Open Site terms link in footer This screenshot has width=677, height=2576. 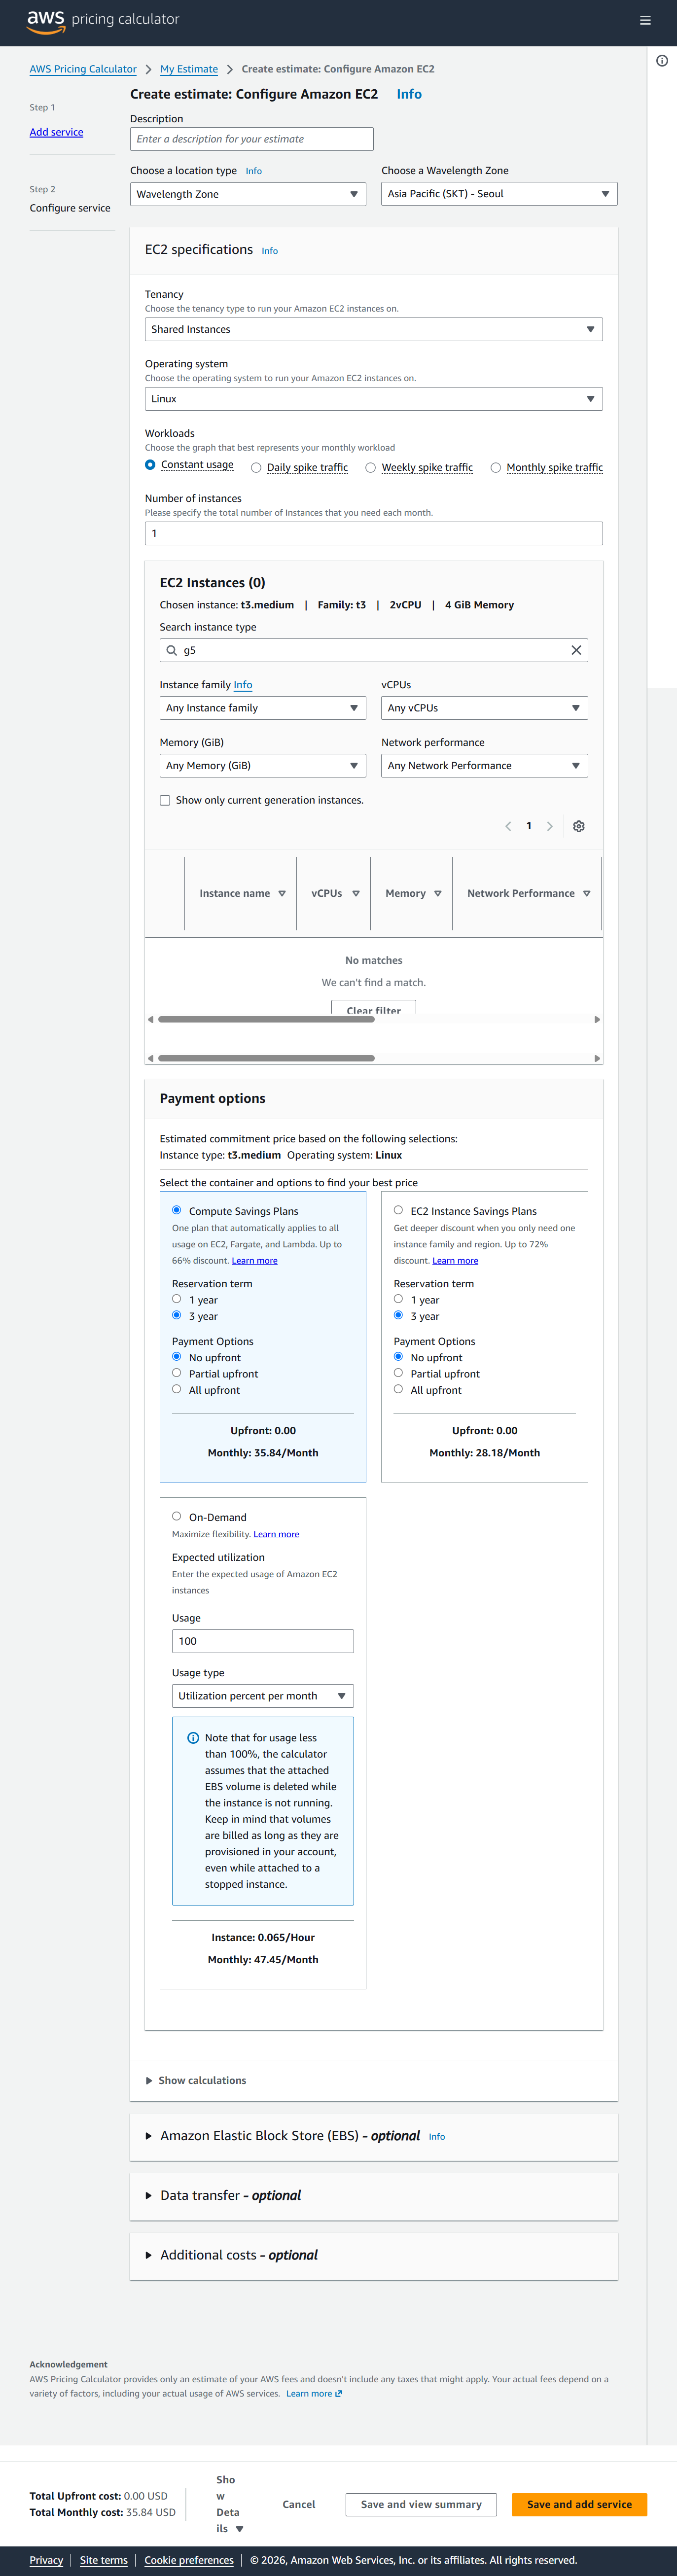(x=104, y=2560)
